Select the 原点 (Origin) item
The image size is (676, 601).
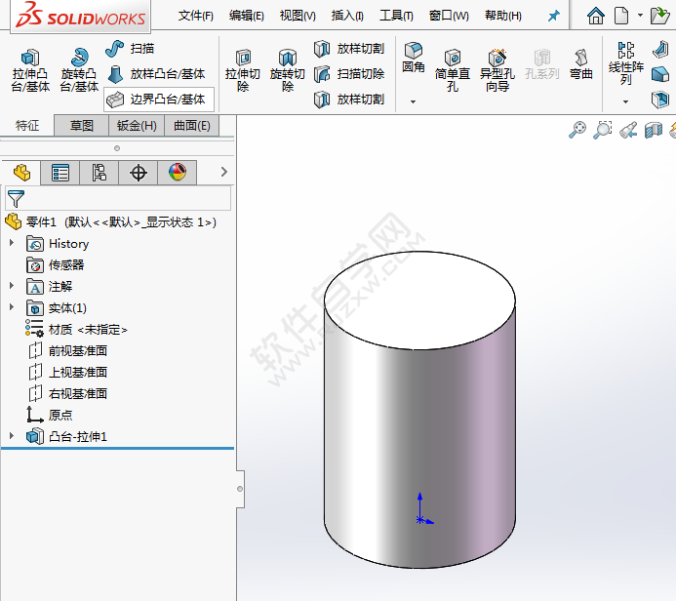coord(49,415)
